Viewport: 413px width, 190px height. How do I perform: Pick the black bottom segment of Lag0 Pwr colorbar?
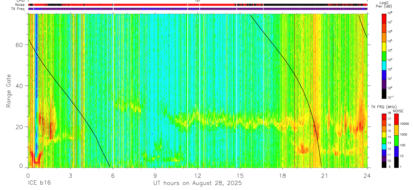384,93
